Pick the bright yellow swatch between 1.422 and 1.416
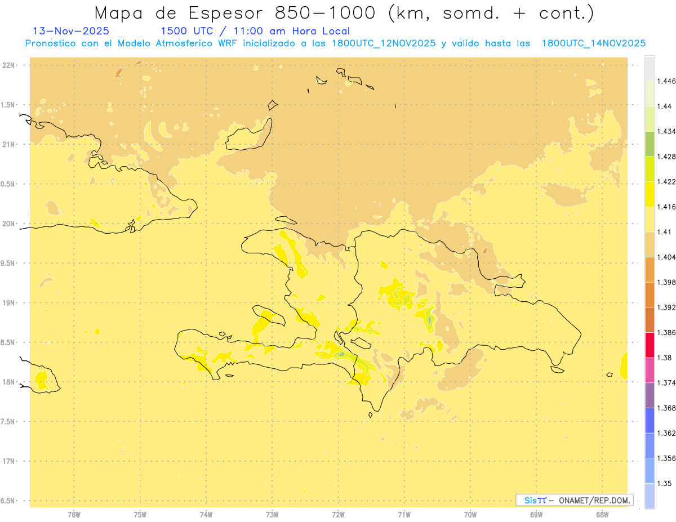 [x=650, y=194]
